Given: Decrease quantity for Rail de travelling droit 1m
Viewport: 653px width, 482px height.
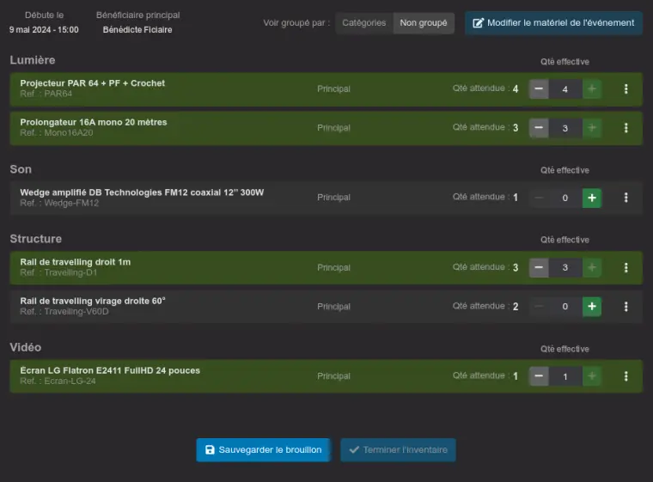Looking at the screenshot, I should click(539, 268).
